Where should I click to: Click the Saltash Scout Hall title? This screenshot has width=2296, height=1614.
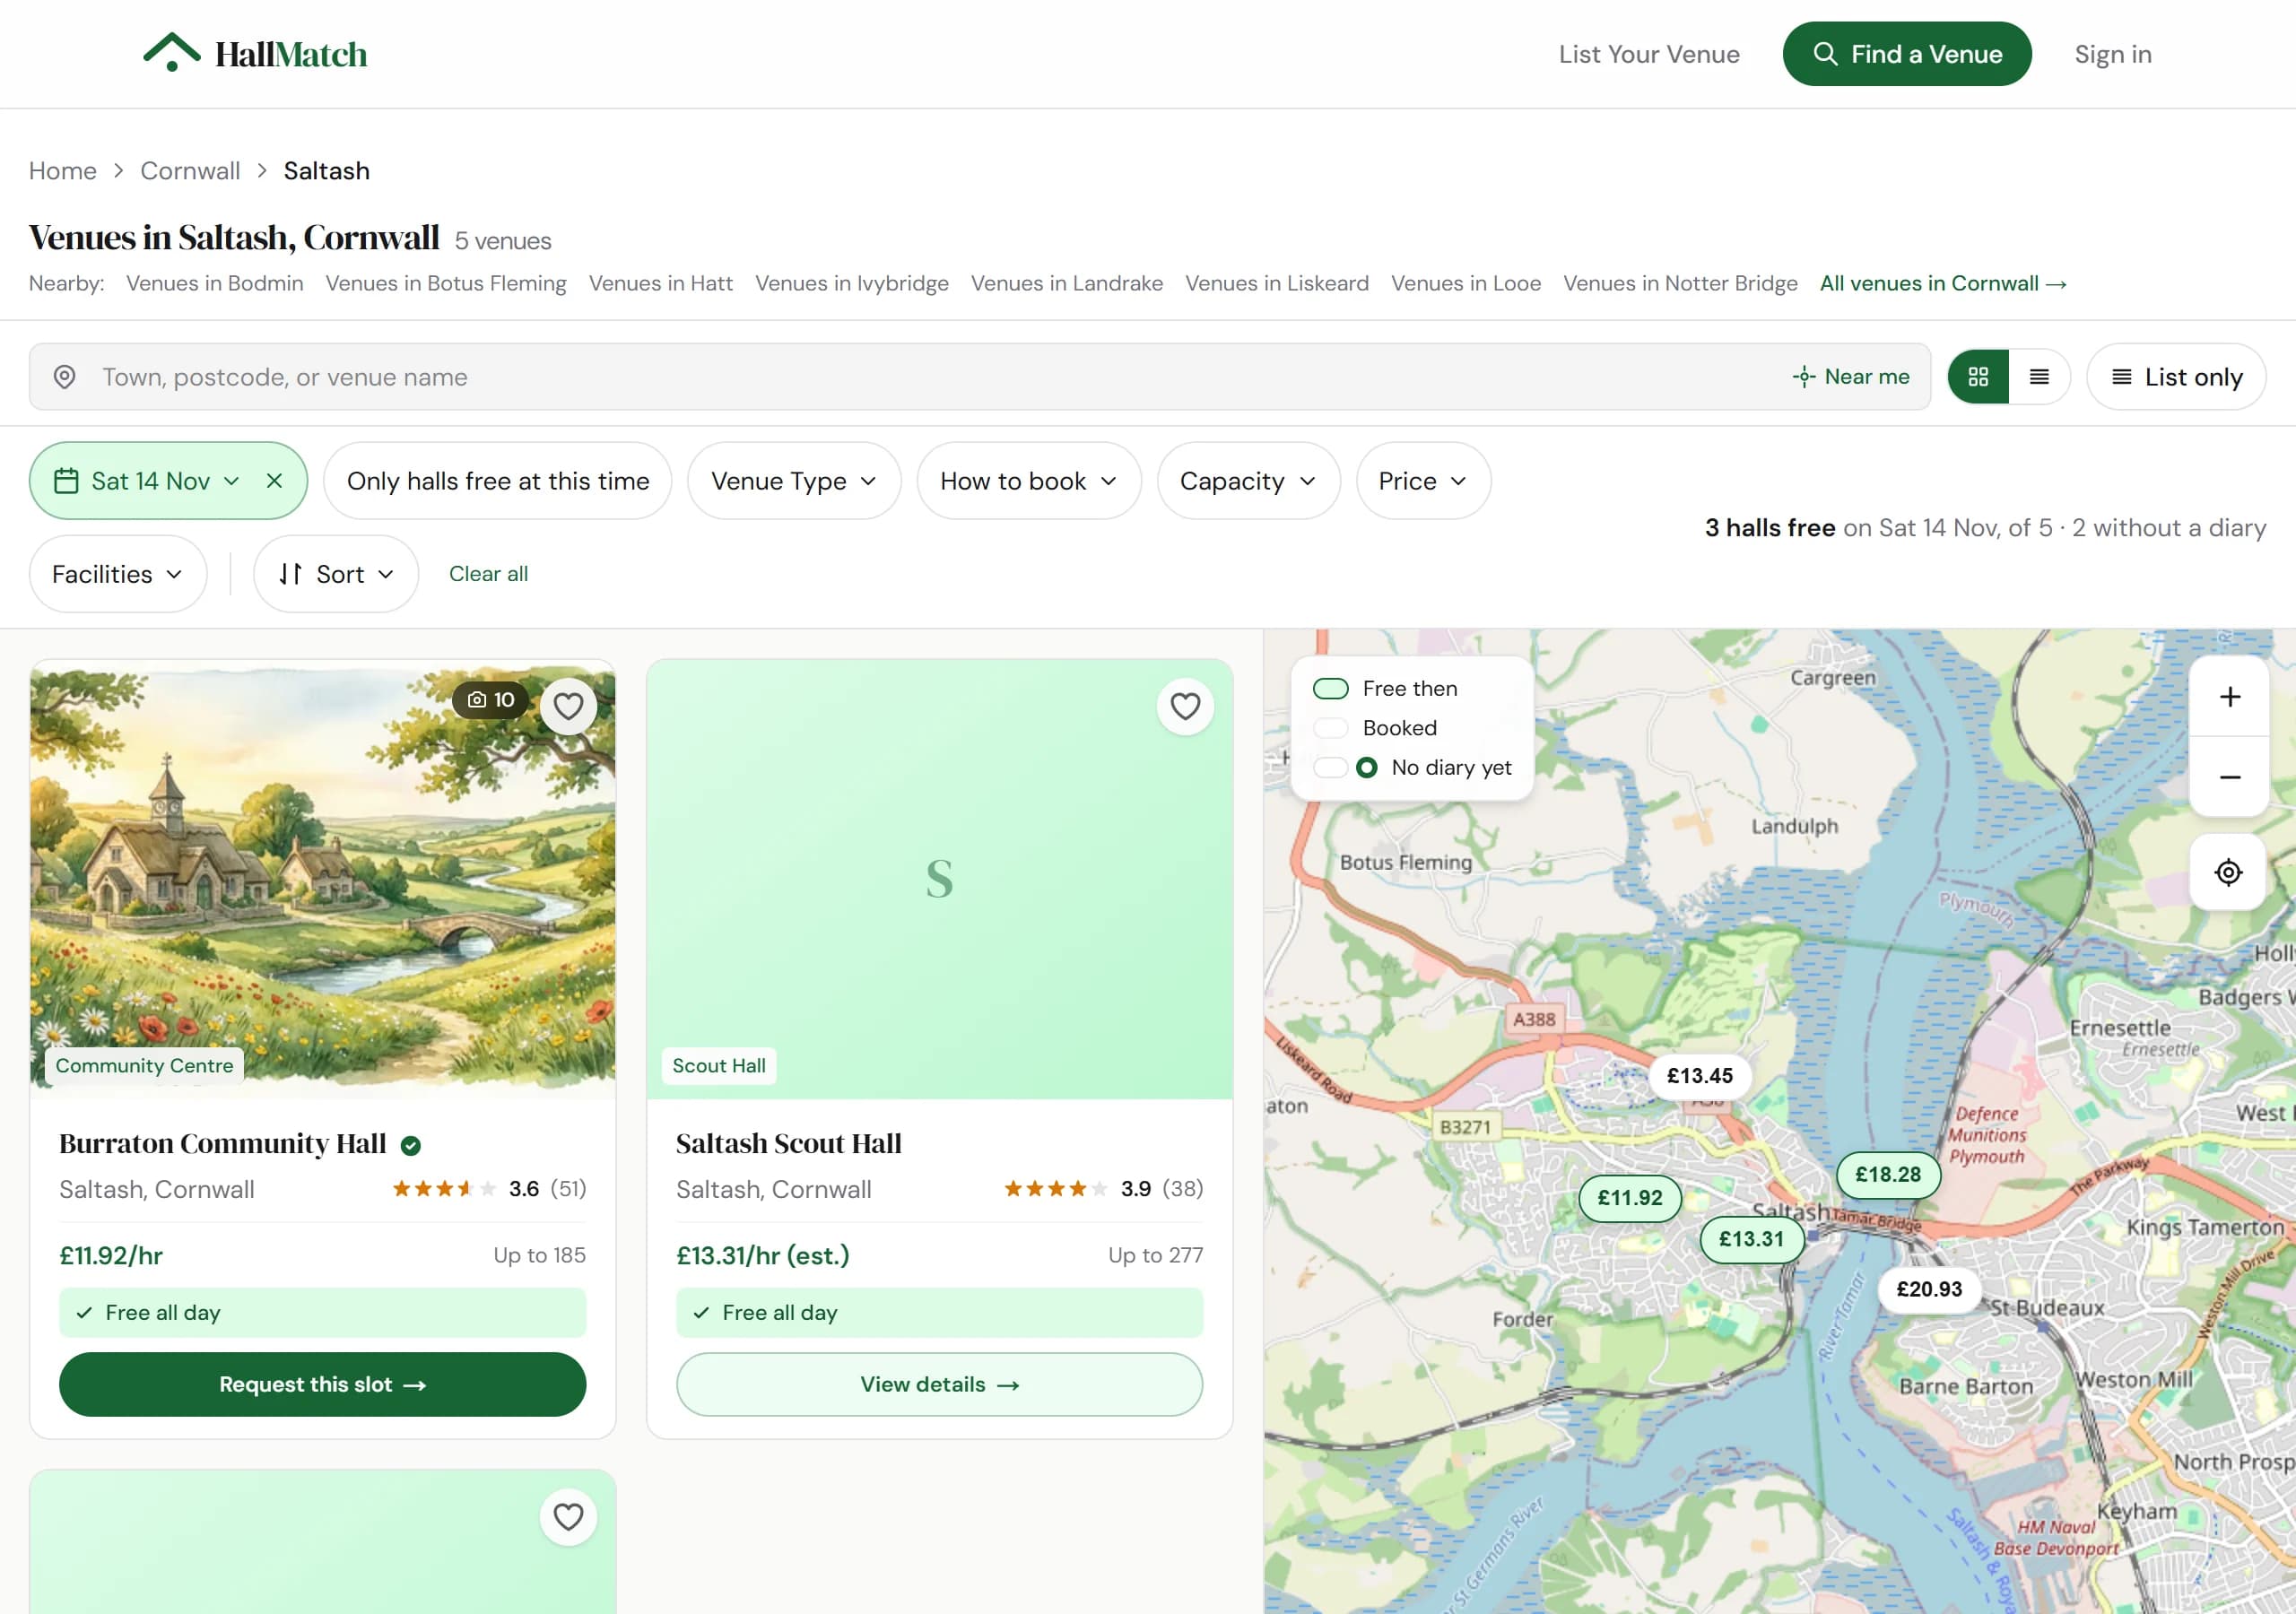tap(788, 1144)
